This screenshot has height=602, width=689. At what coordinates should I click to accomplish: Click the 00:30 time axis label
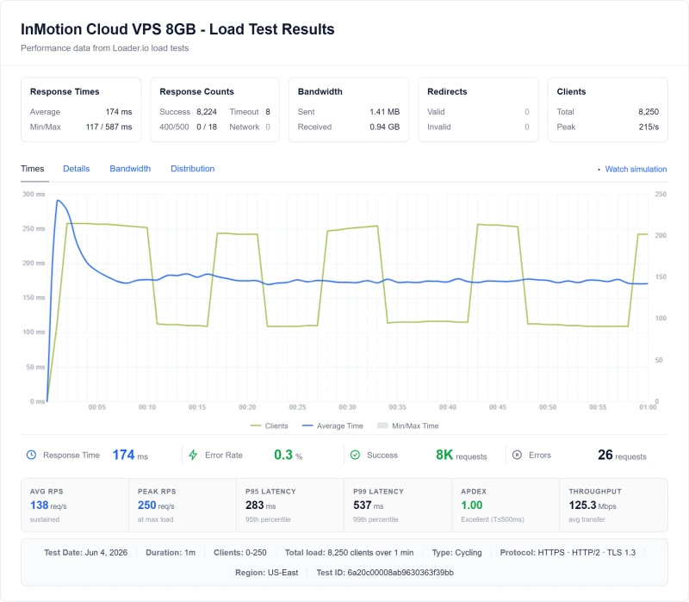[347, 407]
